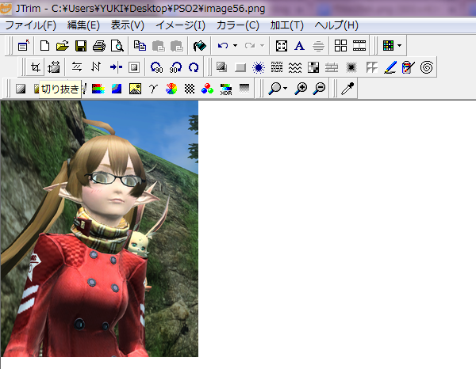Viewport: 476px width, 369px height.
Task: Open the hue color wheel tool
Action: pos(171,89)
